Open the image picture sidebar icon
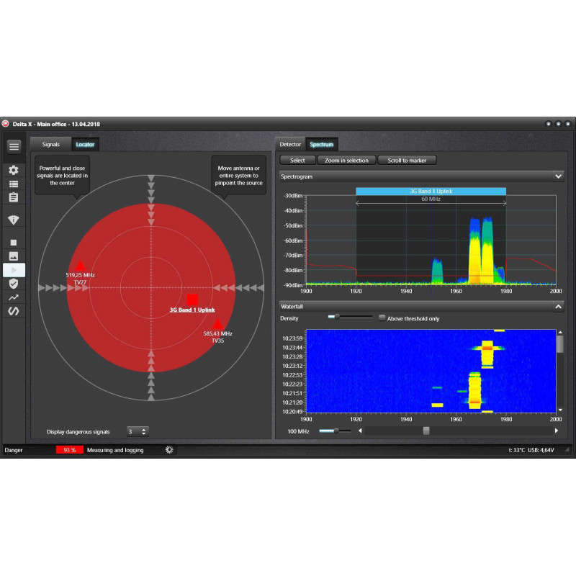Viewport: 576px width, 576px height. click(x=14, y=256)
